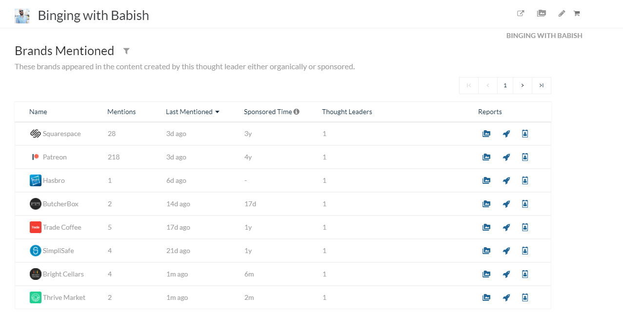Open the gallery report for SimpliSafe
623x334 pixels.
[x=486, y=251]
